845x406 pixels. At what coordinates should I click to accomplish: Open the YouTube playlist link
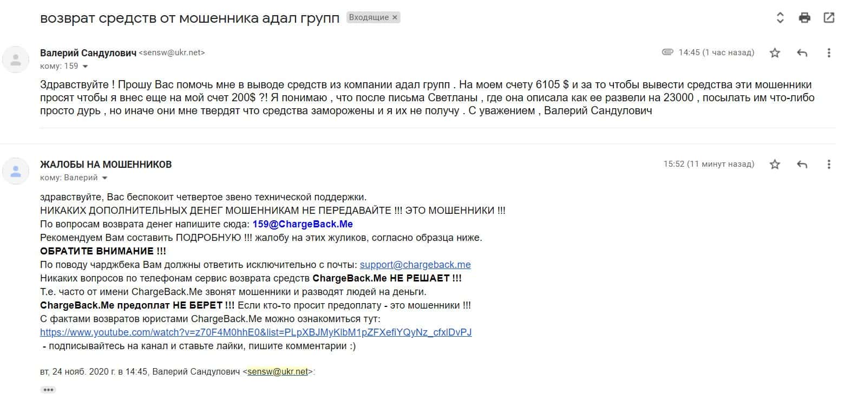[256, 332]
